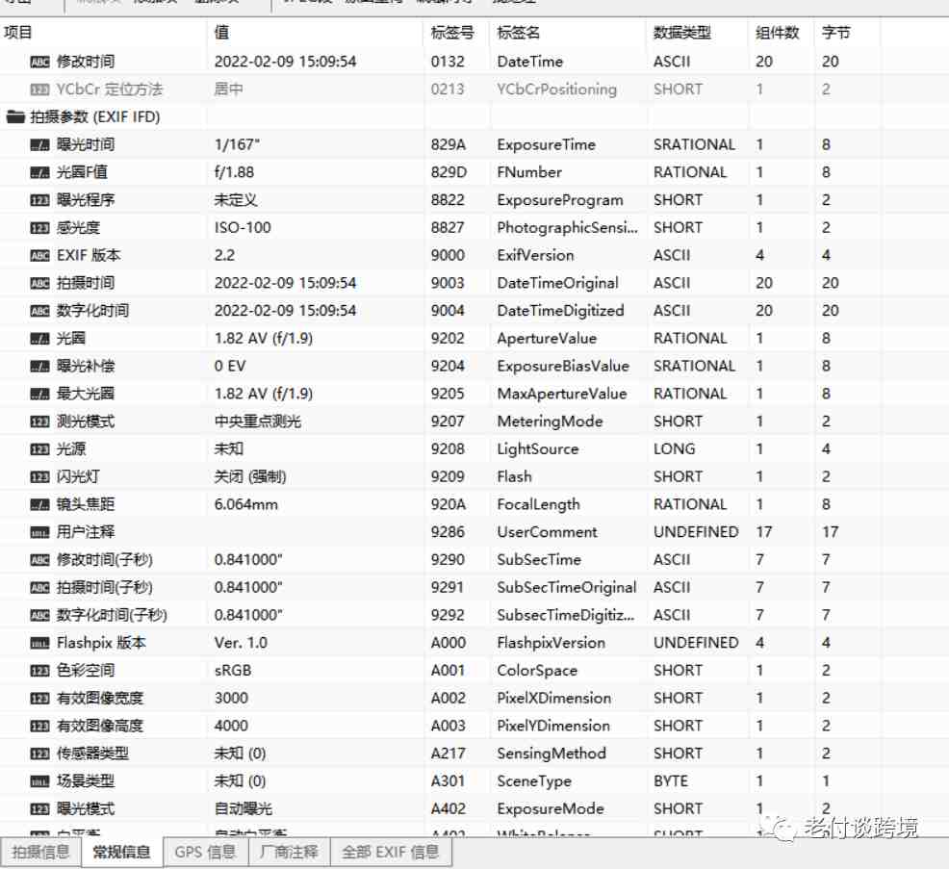Click the 123 icon beside 有效图像高度
949x869 pixels.
[x=40, y=727]
